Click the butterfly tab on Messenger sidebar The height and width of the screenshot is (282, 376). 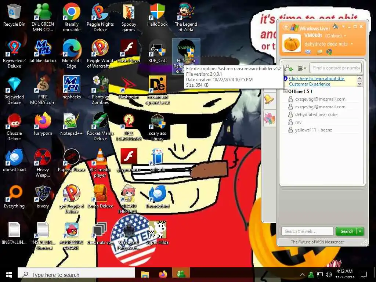coord(269,118)
